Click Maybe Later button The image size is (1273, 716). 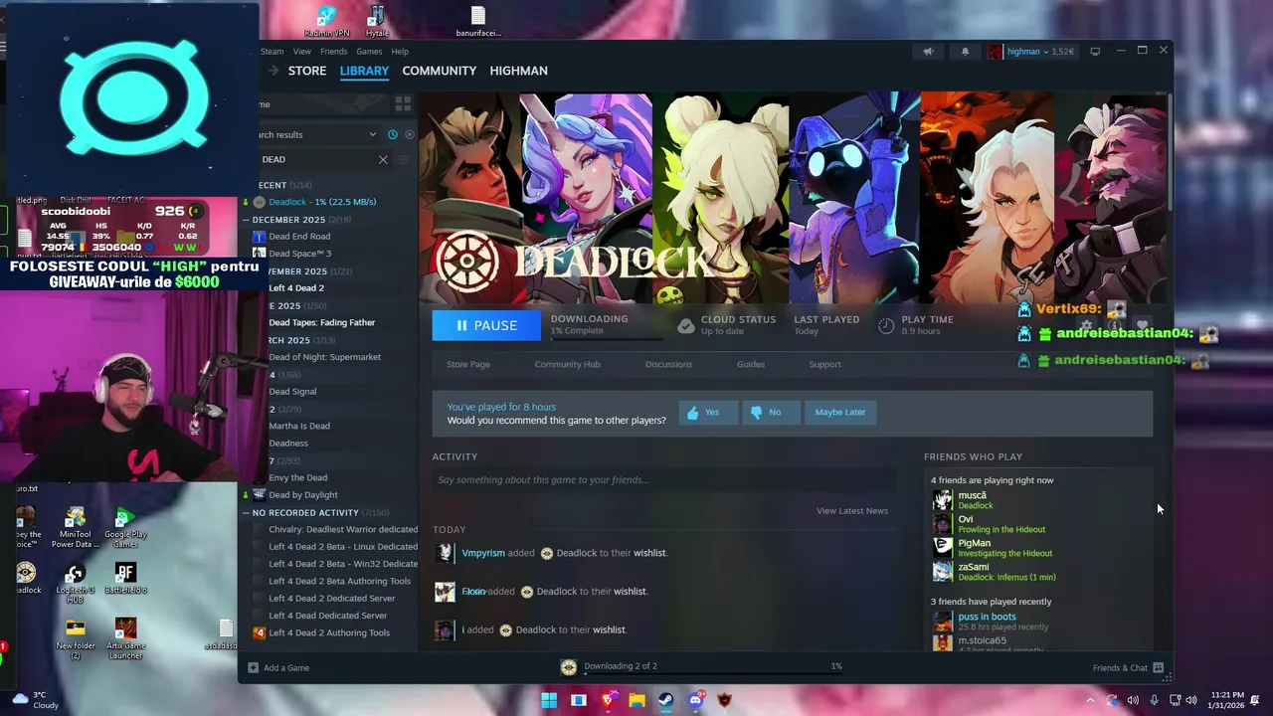point(840,412)
